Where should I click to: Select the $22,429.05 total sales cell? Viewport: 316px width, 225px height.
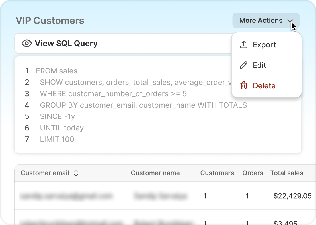(292, 196)
